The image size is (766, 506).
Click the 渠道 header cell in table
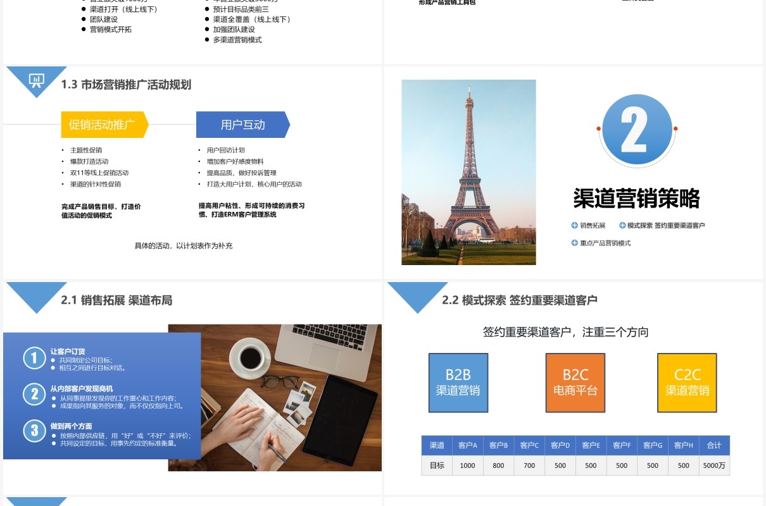437,445
